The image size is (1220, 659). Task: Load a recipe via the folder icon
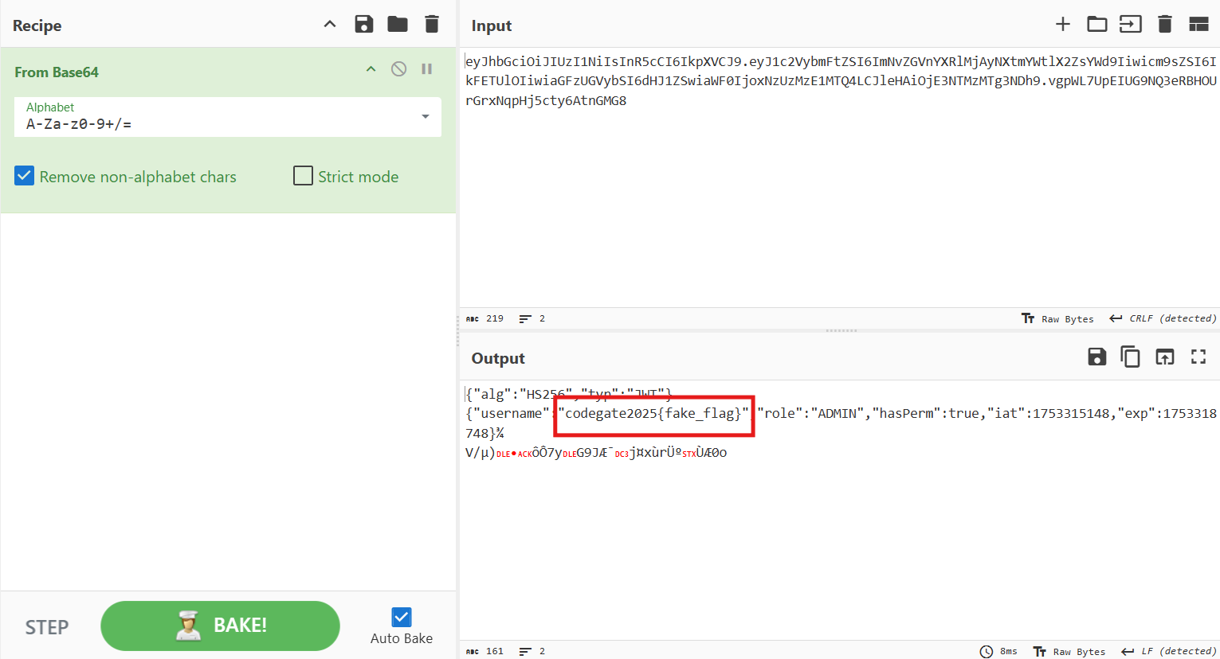[x=398, y=24]
